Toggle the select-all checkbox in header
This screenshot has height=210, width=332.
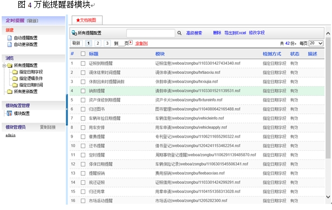(83, 54)
